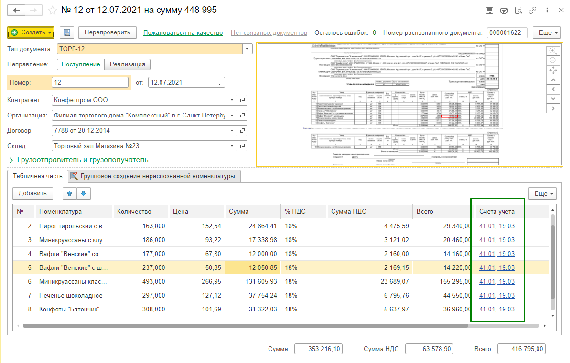Move table row up with blue arrow

point(70,193)
